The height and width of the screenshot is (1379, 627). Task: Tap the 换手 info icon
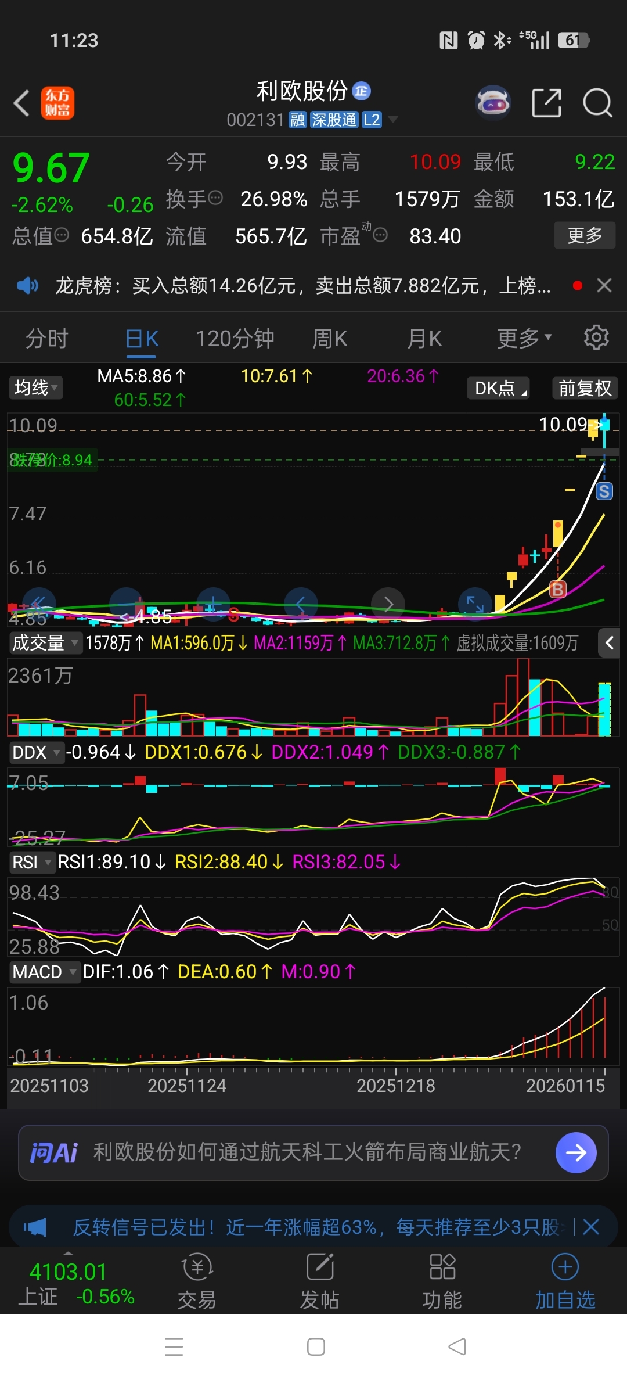[x=215, y=198]
